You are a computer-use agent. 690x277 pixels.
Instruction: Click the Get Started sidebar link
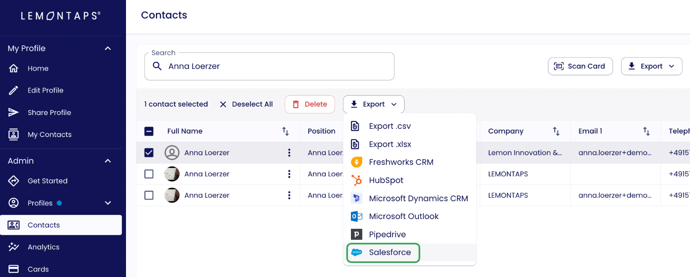pos(61,181)
